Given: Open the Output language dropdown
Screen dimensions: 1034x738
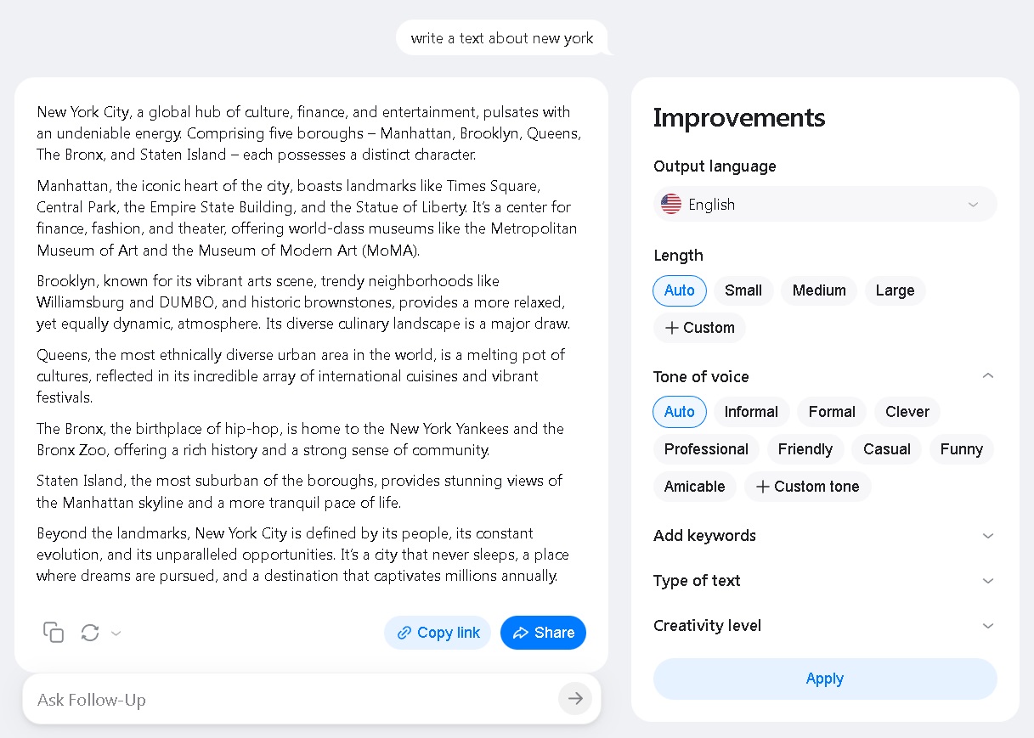Looking at the screenshot, I should point(825,205).
